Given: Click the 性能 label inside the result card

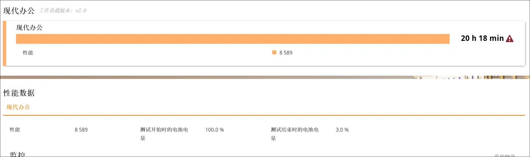Looking at the screenshot, I should (x=28, y=53).
